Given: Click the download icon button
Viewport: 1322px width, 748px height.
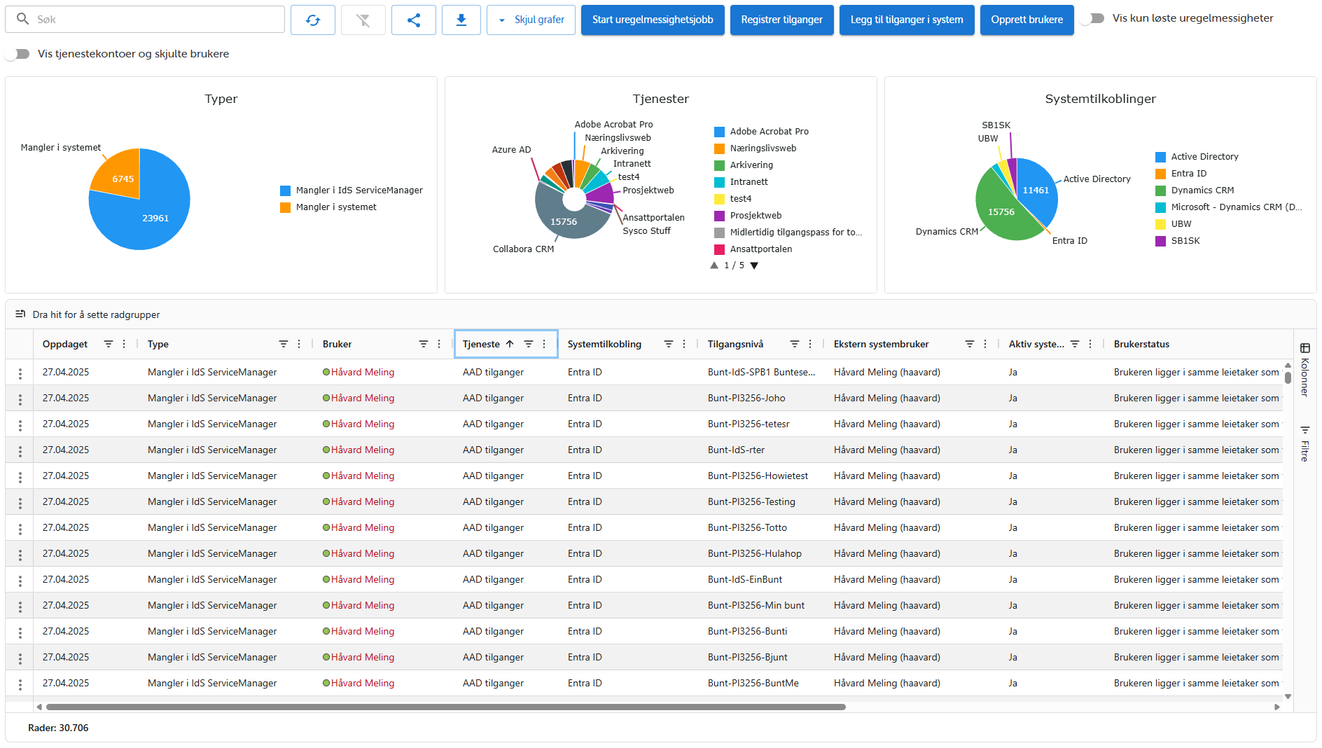Looking at the screenshot, I should 461,20.
